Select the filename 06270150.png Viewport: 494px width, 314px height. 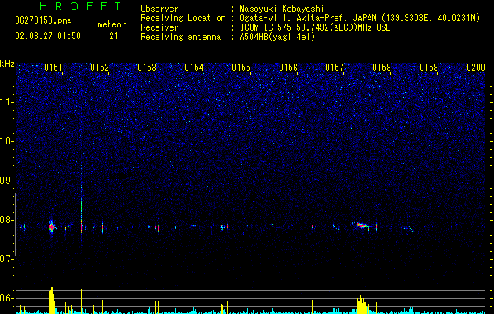[x=43, y=21]
